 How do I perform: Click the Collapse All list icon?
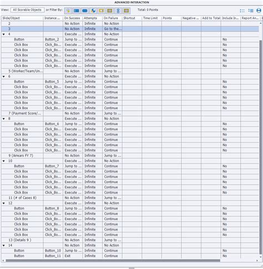tap(242, 11)
